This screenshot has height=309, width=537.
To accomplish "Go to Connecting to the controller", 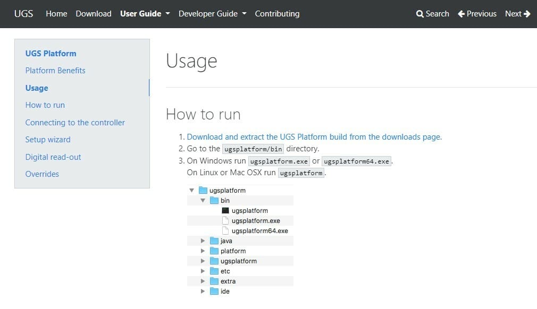I will click(75, 122).
